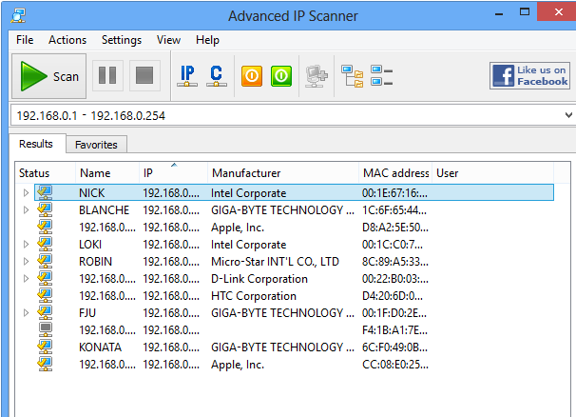The width and height of the screenshot is (576, 417).
Task: Click the status icon of FJU
Action: (45, 312)
